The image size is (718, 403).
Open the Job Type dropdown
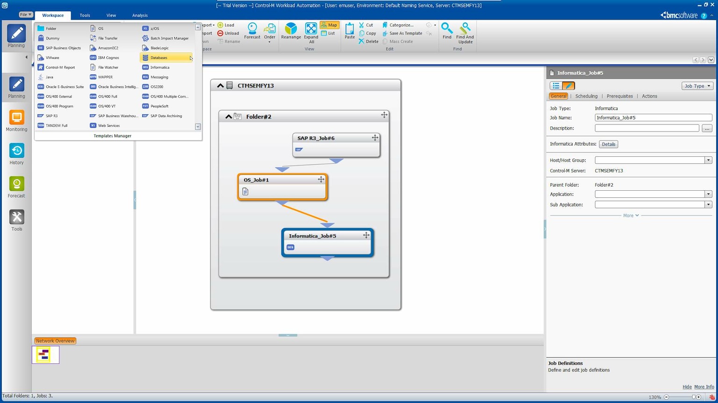pyautogui.click(x=697, y=86)
